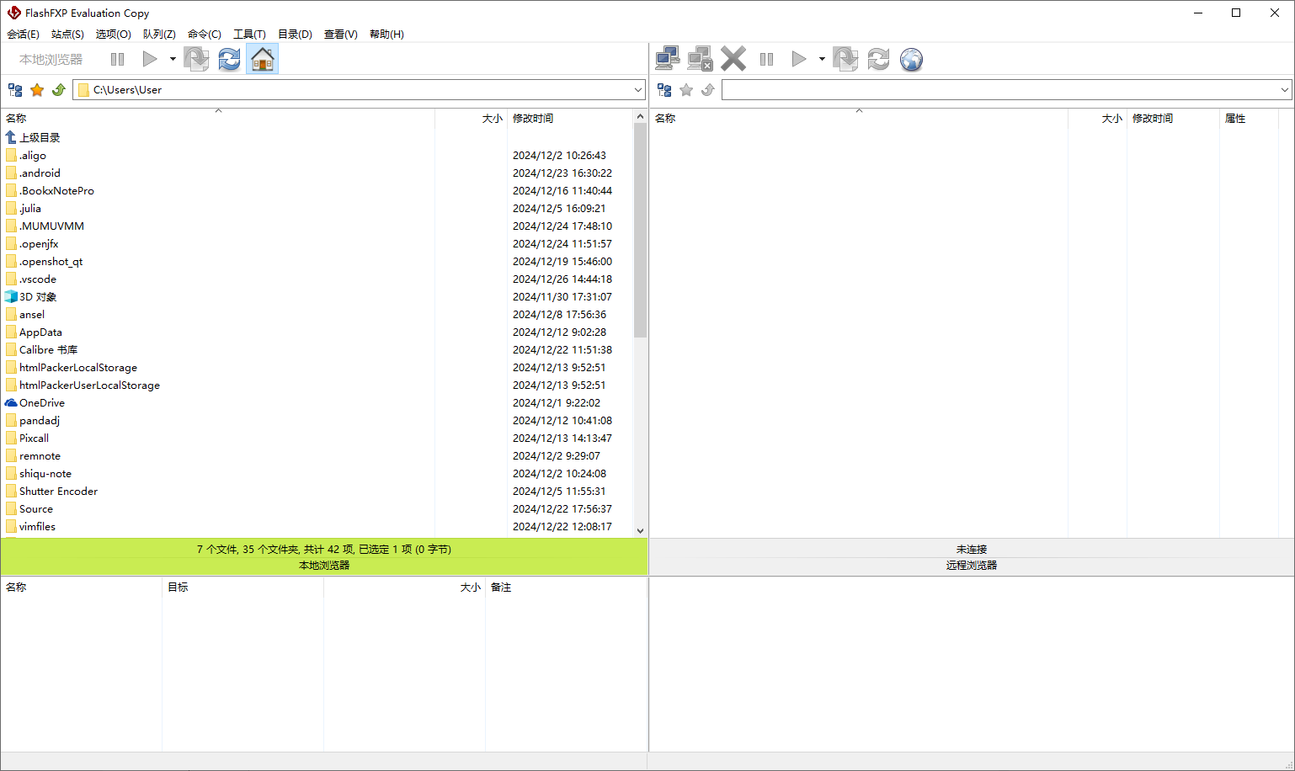Select the .android folder
Image resolution: width=1295 pixels, height=771 pixels.
40,173
